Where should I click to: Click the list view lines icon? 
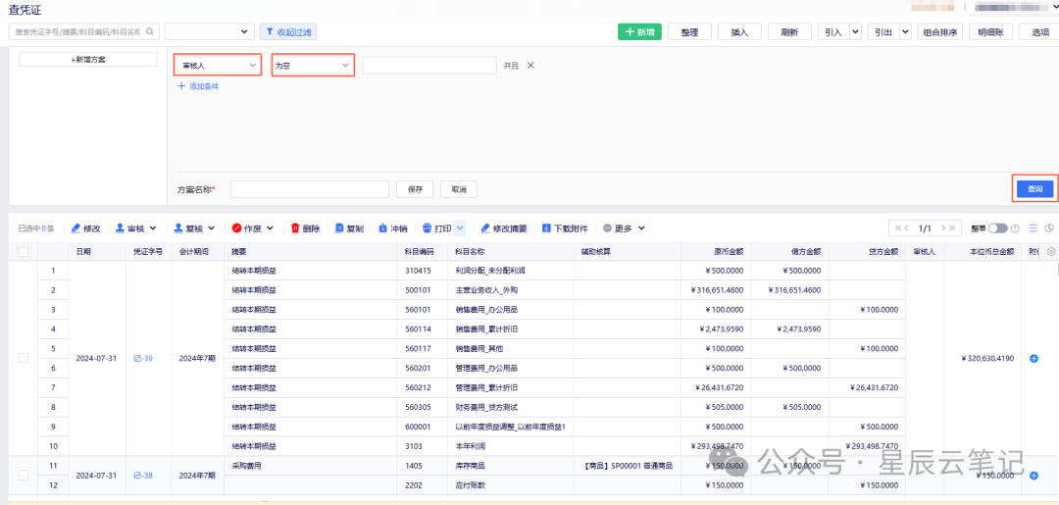(1033, 228)
